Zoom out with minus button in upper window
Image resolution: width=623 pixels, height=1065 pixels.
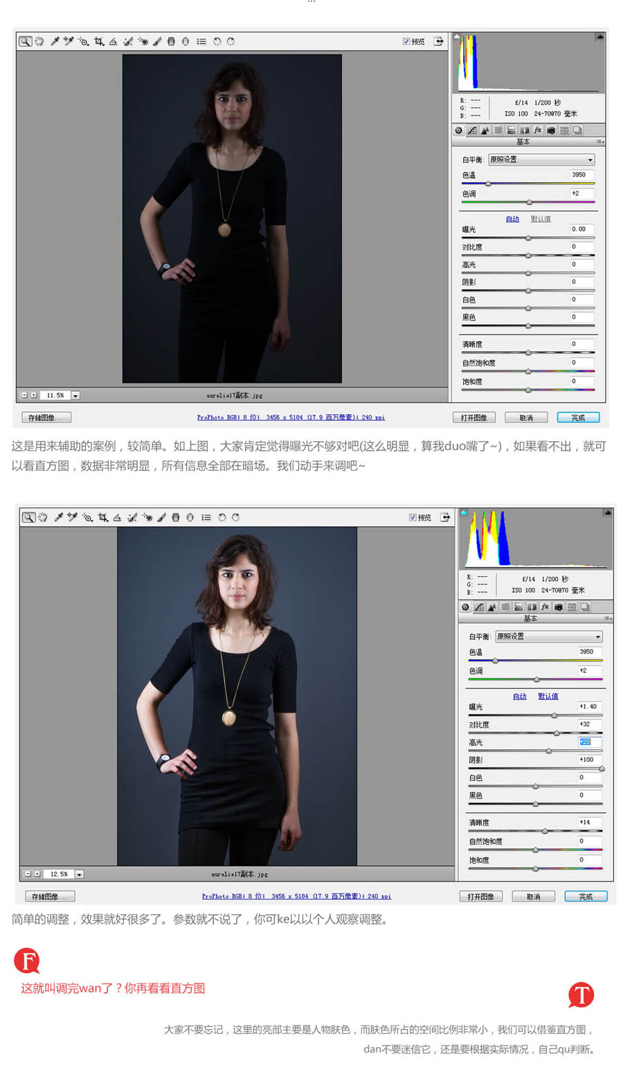coord(24,395)
